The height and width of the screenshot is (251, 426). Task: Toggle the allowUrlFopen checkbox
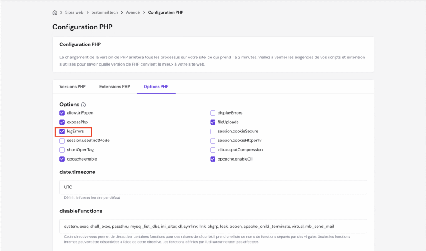[x=62, y=113]
